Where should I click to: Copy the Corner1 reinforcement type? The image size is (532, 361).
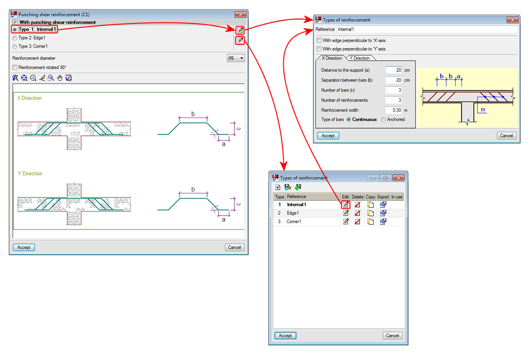(370, 221)
